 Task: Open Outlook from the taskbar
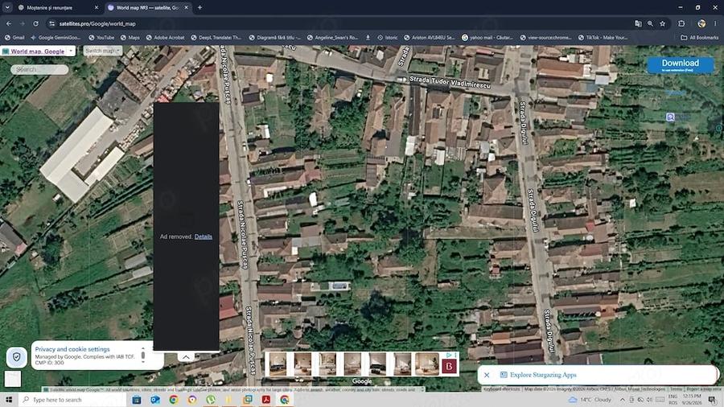[x=155, y=400]
